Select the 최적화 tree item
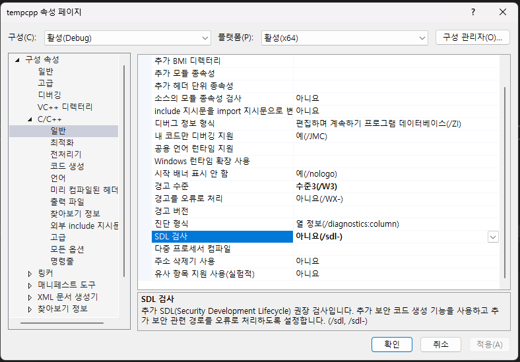 pyautogui.click(x=62, y=142)
